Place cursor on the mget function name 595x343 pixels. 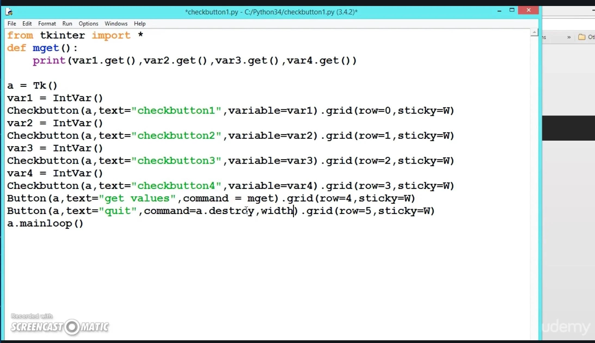pyautogui.click(x=46, y=48)
